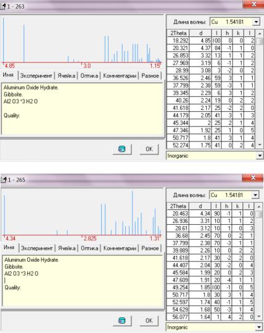Click the name text area in window 1-263
Image resolution: width=264 pixels, height=333 pixels.
pos(83,109)
